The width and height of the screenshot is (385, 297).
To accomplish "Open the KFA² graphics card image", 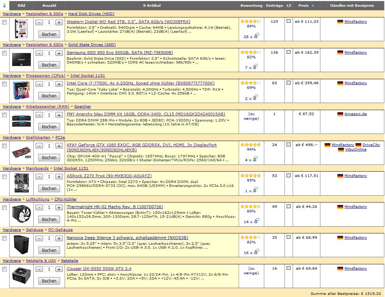I will (x=22, y=152).
